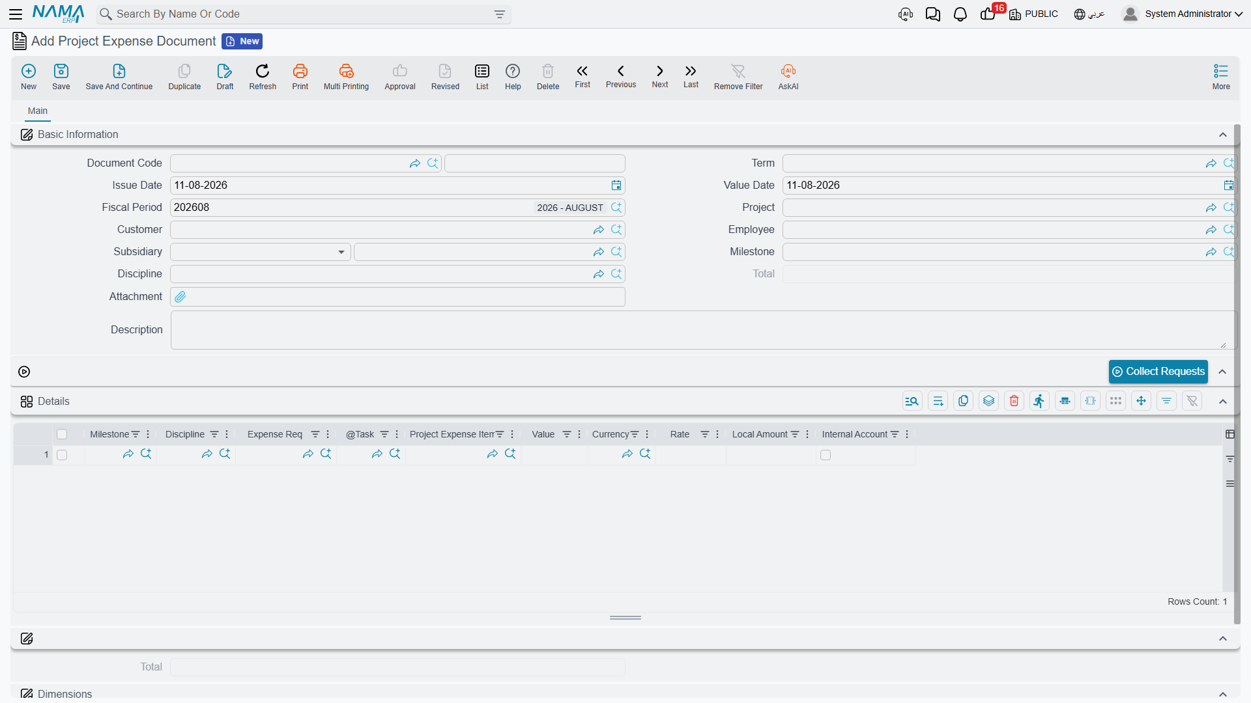Collapse the Basic Information section
1251x703 pixels.
click(1223, 135)
